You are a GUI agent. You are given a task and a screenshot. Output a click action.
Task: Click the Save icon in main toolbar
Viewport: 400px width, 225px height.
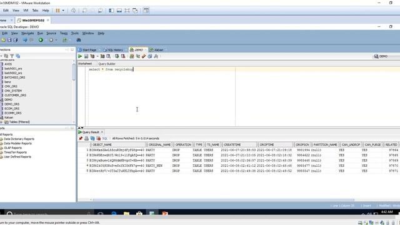tap(9, 40)
